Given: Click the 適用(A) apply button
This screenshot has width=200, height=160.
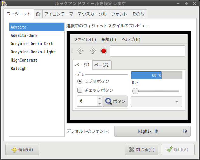Looking at the screenshot, I should 178,150.
